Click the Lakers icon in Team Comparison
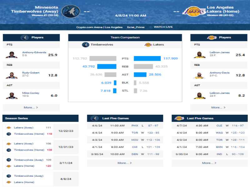 point(148,45)
